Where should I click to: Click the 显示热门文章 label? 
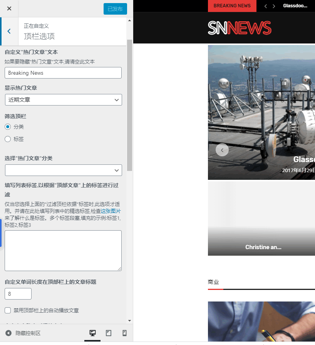point(21,88)
